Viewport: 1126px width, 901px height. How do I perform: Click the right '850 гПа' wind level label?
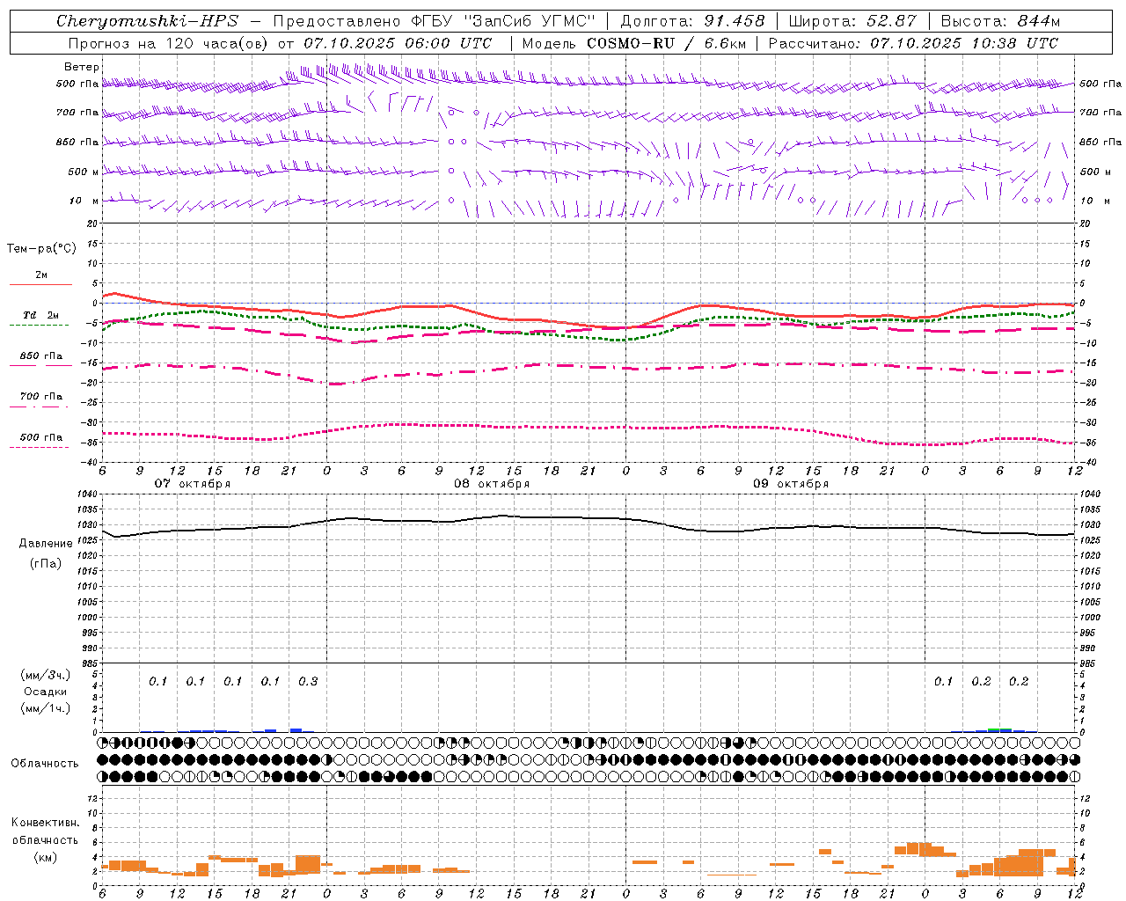[1100, 142]
